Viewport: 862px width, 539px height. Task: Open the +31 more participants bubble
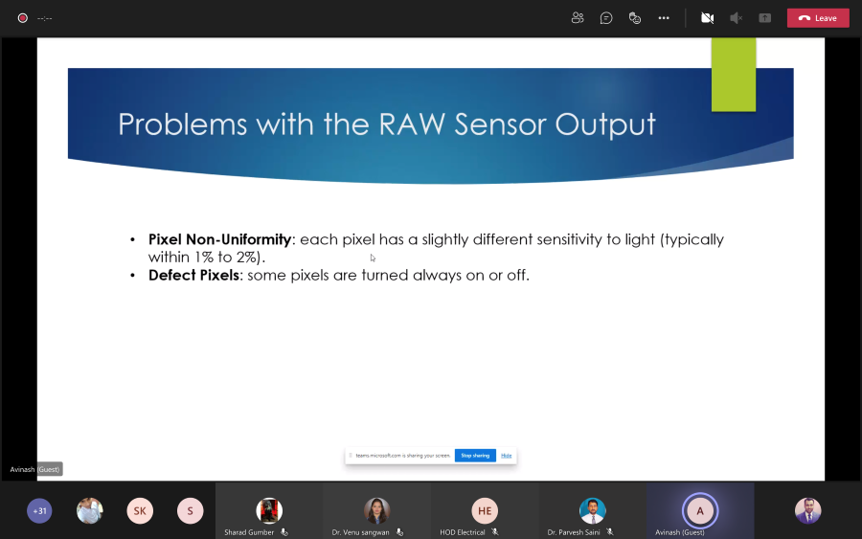click(x=39, y=511)
